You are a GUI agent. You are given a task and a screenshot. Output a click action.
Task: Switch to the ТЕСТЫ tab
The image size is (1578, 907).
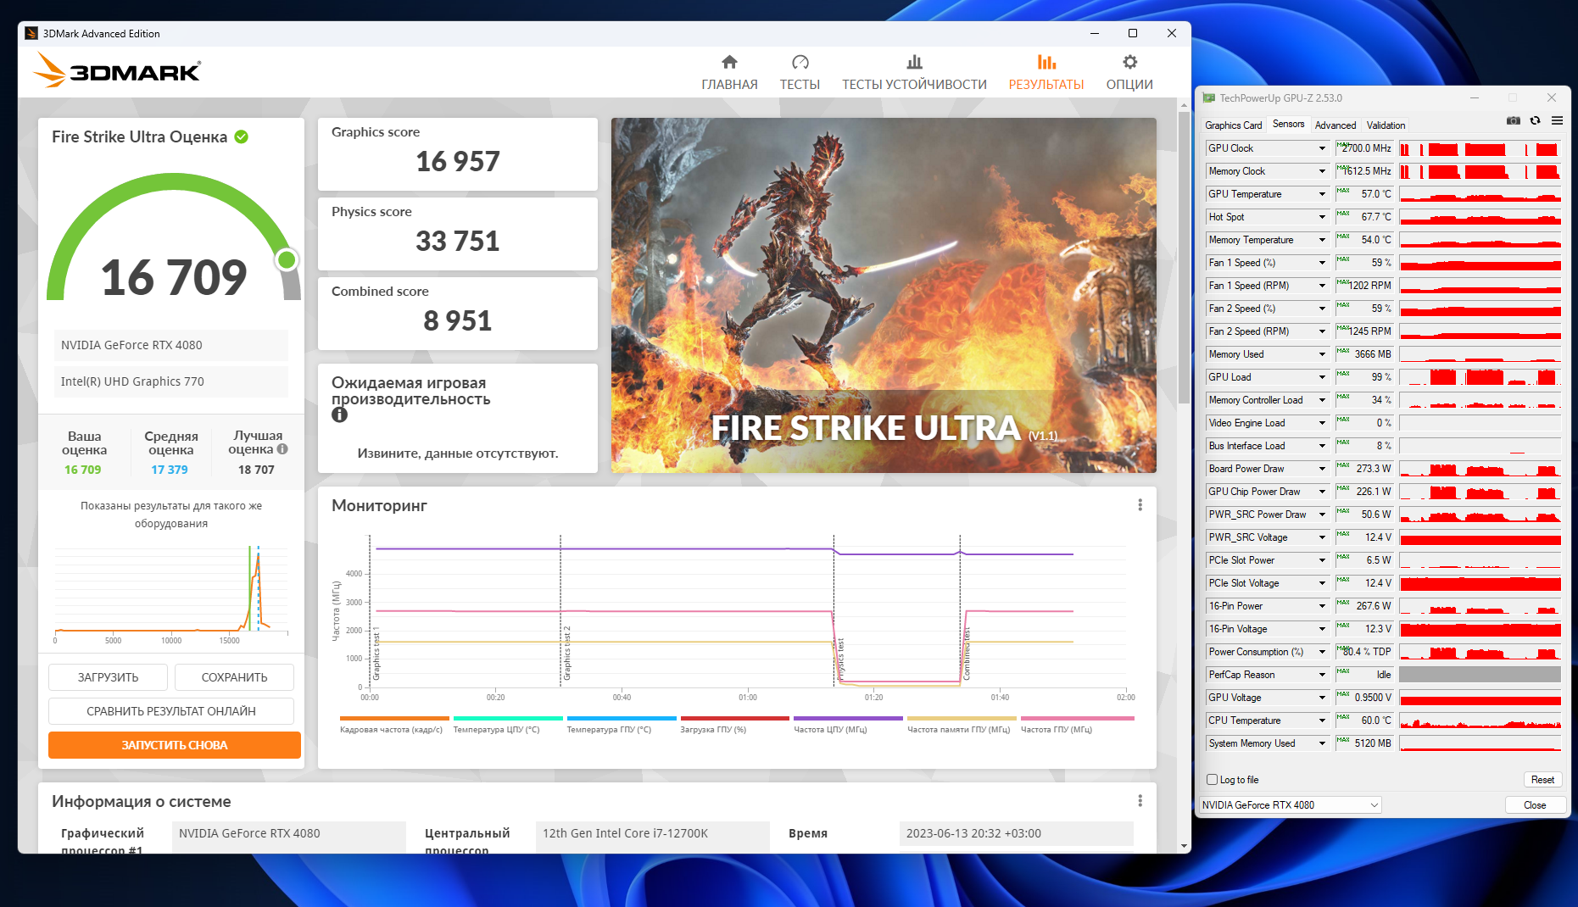point(800,73)
